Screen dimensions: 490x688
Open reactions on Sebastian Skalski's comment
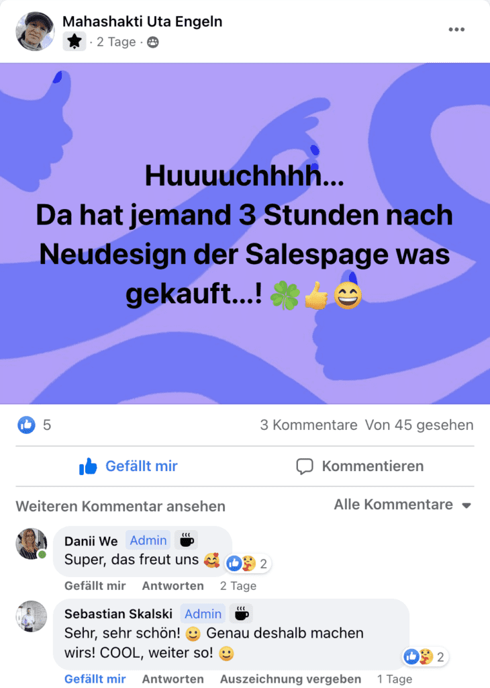[x=425, y=657]
